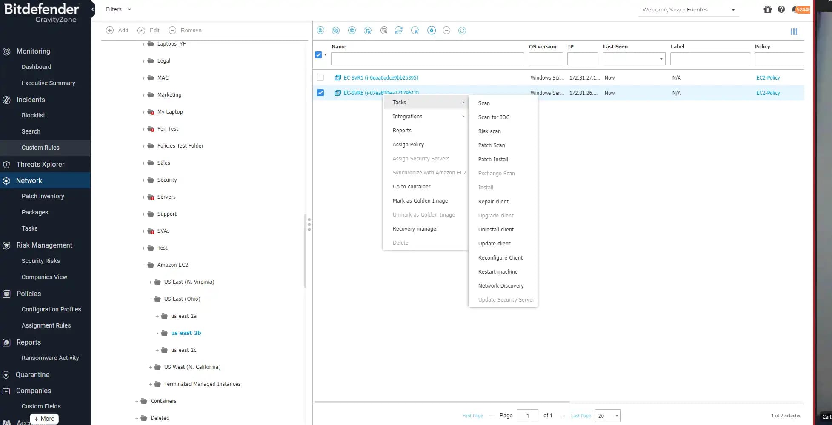The width and height of the screenshot is (832, 425).
Task: Uncheck the EC-SVR6 row checkbox
Action: (x=320, y=93)
